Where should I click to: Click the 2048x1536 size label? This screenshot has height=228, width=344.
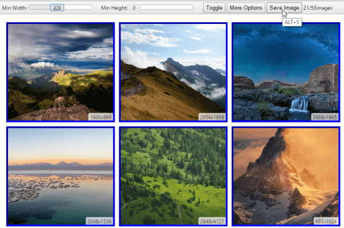pos(99,221)
